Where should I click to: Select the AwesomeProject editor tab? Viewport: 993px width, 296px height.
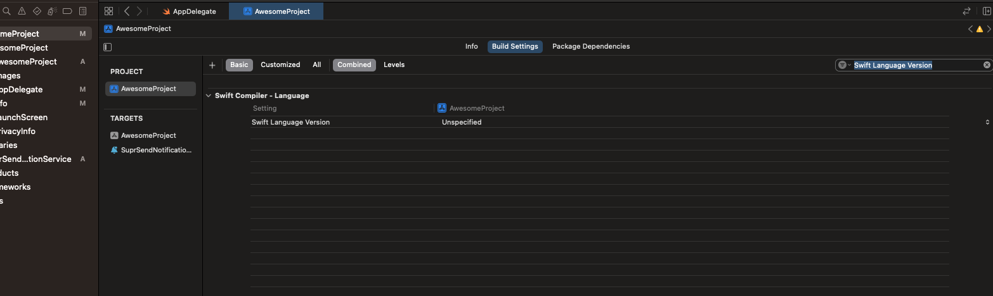click(x=276, y=11)
